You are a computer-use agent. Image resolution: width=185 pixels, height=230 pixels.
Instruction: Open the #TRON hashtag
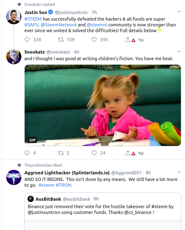[63, 185]
